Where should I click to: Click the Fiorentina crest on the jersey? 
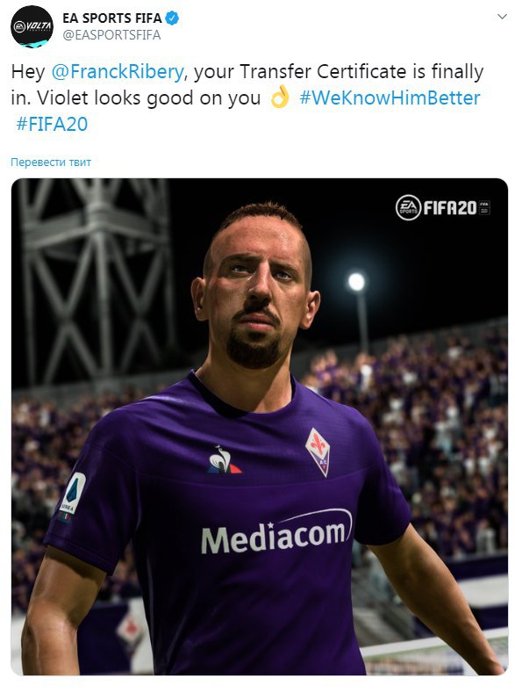pos(318,451)
